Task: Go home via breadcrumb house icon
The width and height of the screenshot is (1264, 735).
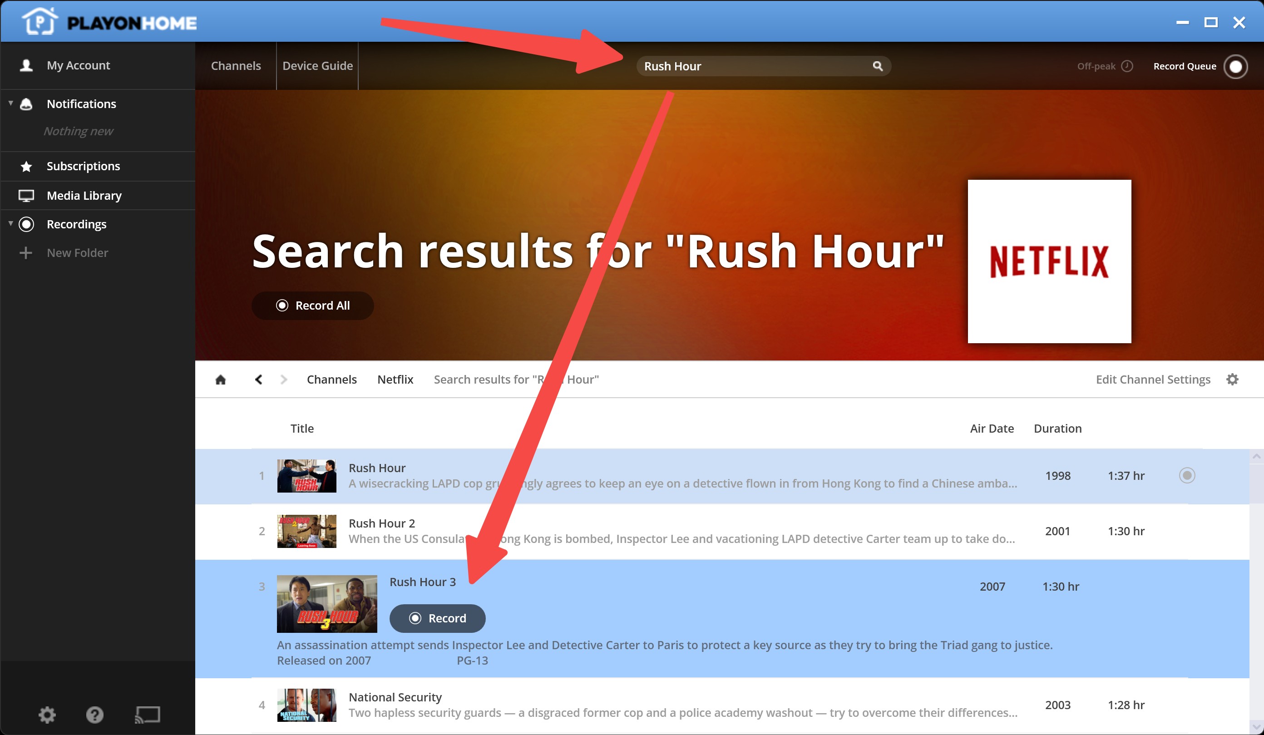Action: [221, 379]
